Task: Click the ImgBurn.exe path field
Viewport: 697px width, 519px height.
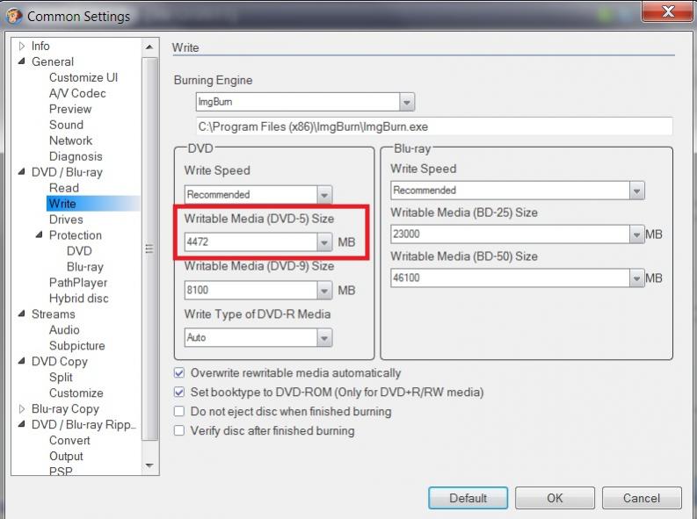Action: coord(434,126)
